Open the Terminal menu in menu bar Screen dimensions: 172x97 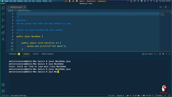[39, 1]
